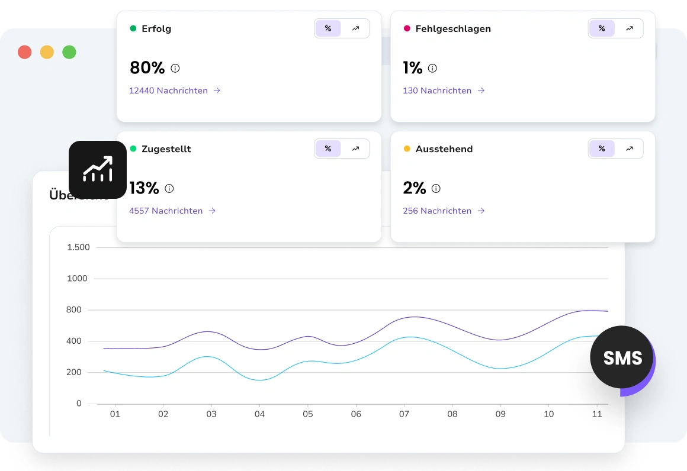Click the info icon beside the 2% value

pos(435,188)
